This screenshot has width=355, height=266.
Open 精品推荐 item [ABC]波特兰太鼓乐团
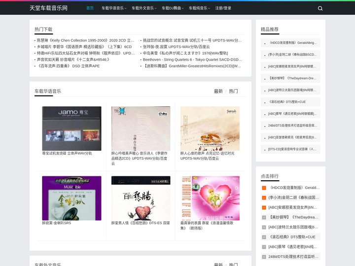pos(292,90)
